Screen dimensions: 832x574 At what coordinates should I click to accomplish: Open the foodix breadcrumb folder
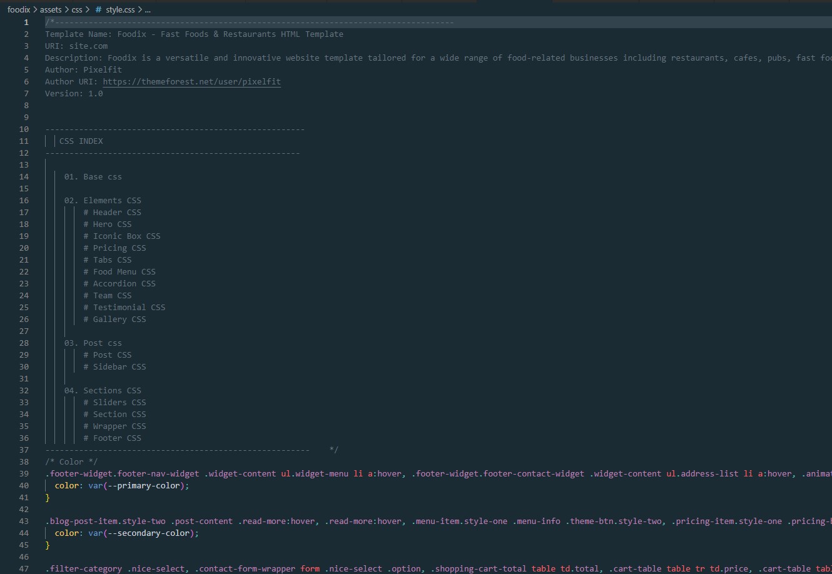click(19, 10)
